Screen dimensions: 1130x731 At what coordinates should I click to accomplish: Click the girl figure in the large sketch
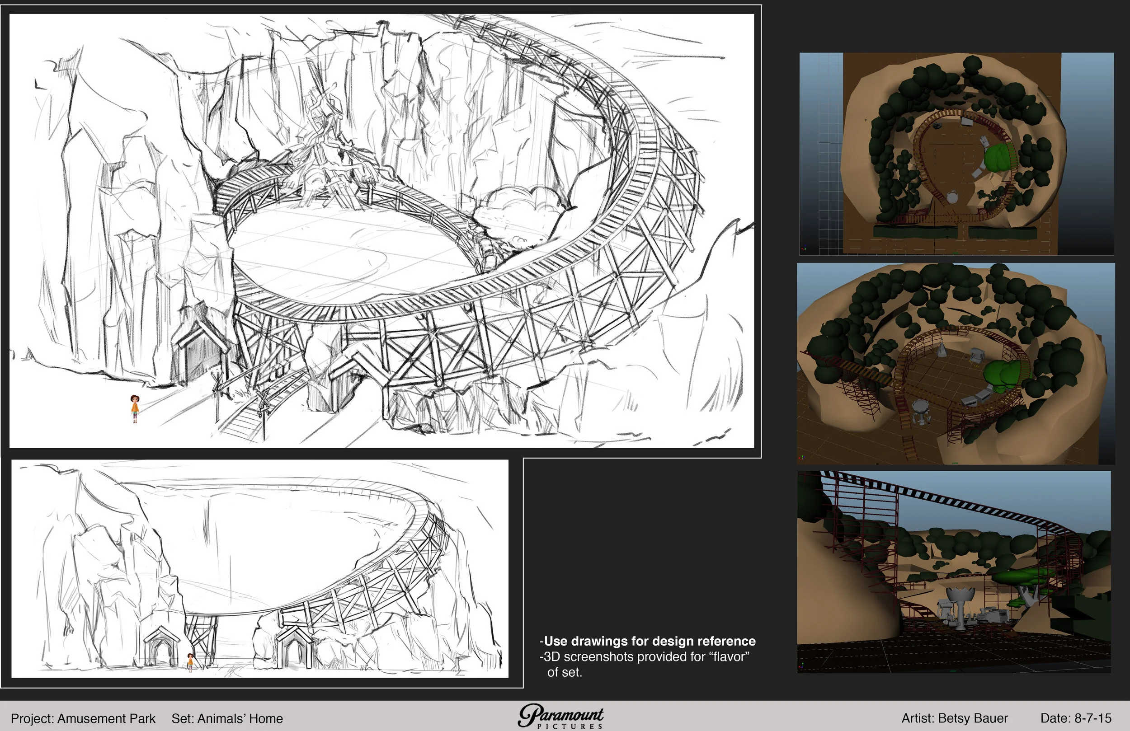click(x=135, y=408)
